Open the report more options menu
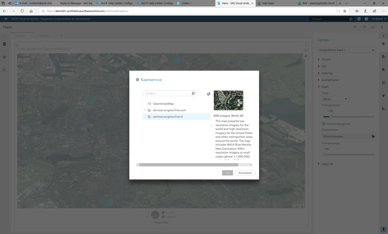The image size is (388, 234). (382, 27)
